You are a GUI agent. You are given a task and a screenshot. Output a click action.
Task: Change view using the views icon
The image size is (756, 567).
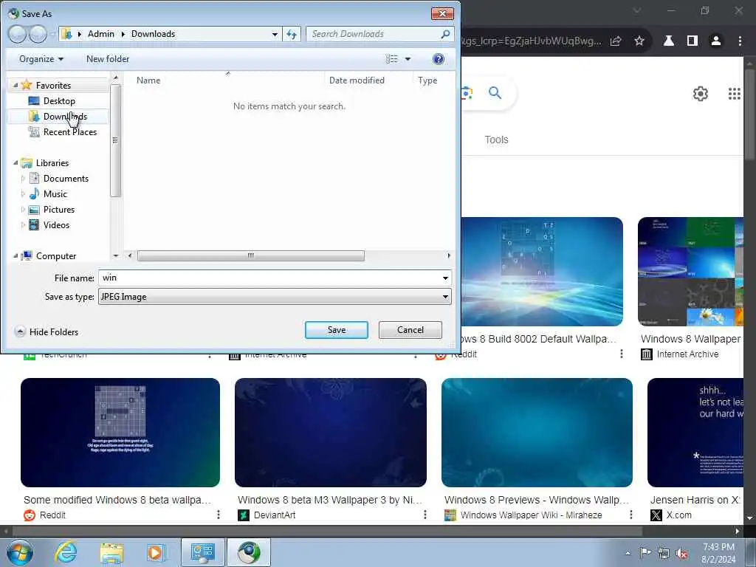click(x=391, y=59)
